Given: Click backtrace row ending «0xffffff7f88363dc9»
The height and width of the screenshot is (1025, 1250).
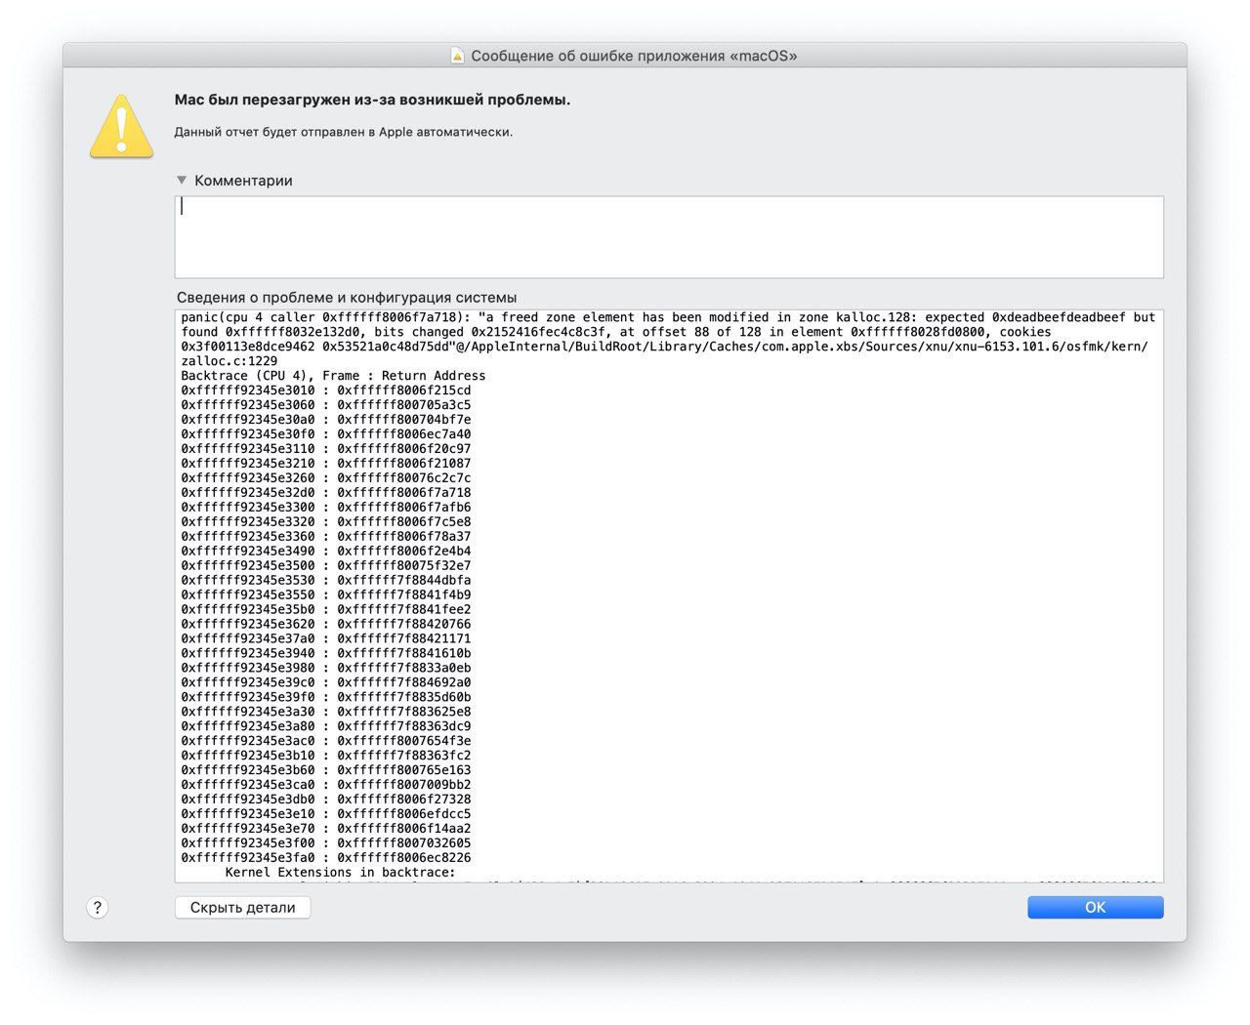Looking at the screenshot, I should click(326, 727).
